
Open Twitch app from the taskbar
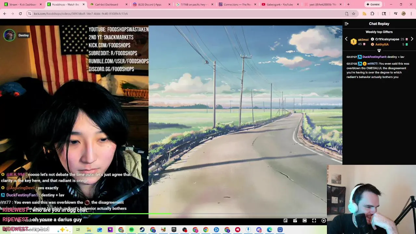(x=110, y=230)
